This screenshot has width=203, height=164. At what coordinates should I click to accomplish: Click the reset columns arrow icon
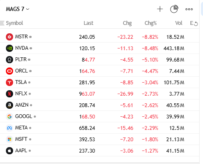pyautogui.click(x=196, y=24)
